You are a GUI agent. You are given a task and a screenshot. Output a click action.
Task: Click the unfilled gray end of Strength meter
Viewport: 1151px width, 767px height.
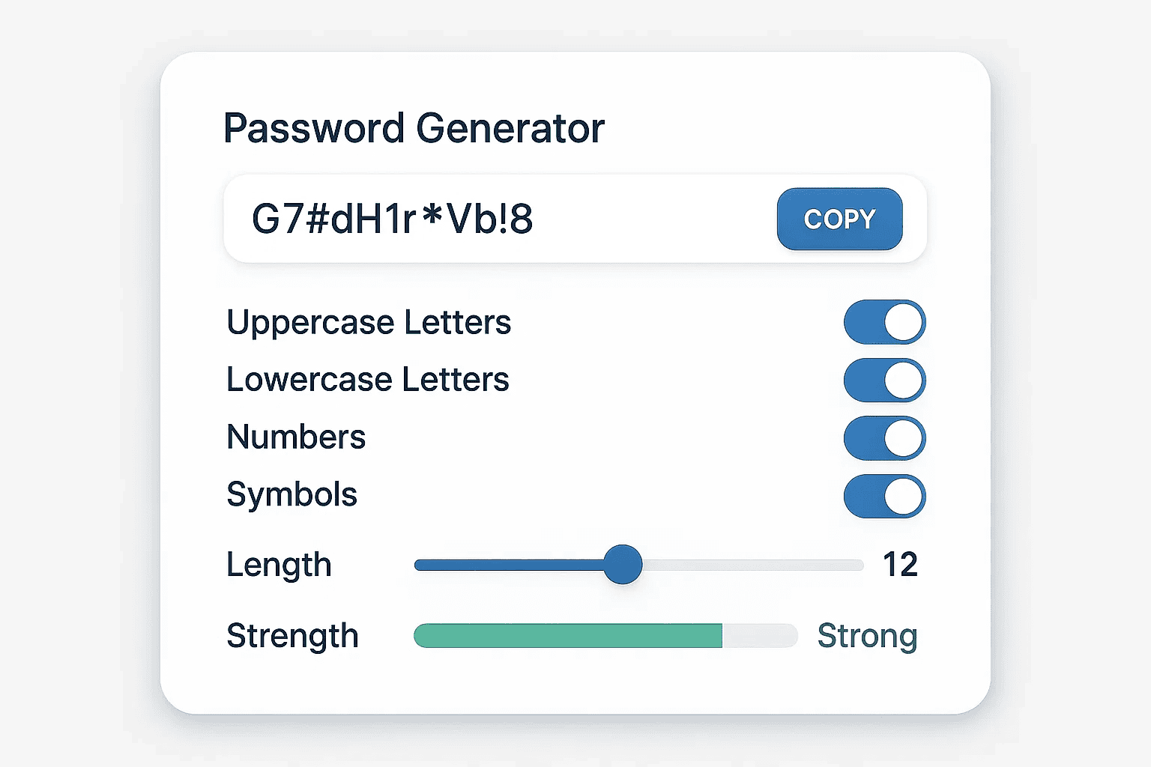[x=760, y=636]
